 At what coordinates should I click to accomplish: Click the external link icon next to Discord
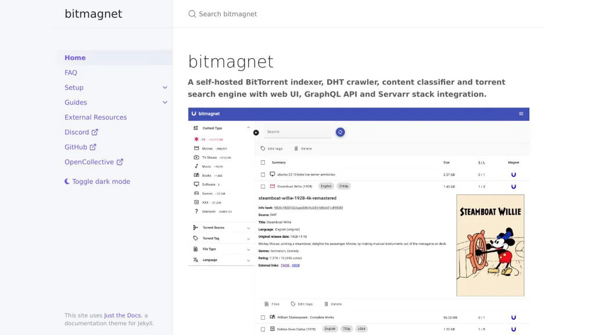click(95, 132)
